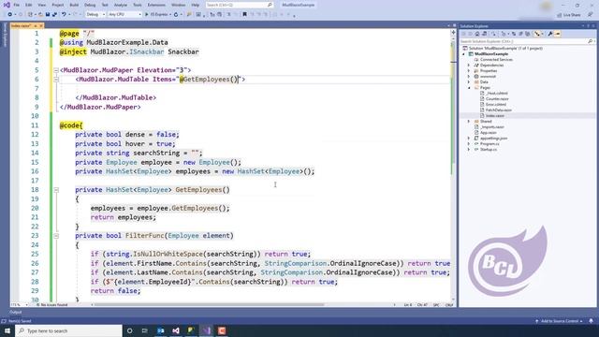This screenshot has width=599, height=337.
Task: Click the Save icon in the toolbar
Action: point(48,15)
